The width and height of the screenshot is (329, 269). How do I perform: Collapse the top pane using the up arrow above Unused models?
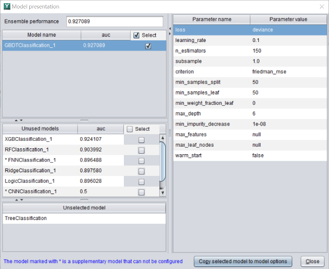tap(15, 121)
